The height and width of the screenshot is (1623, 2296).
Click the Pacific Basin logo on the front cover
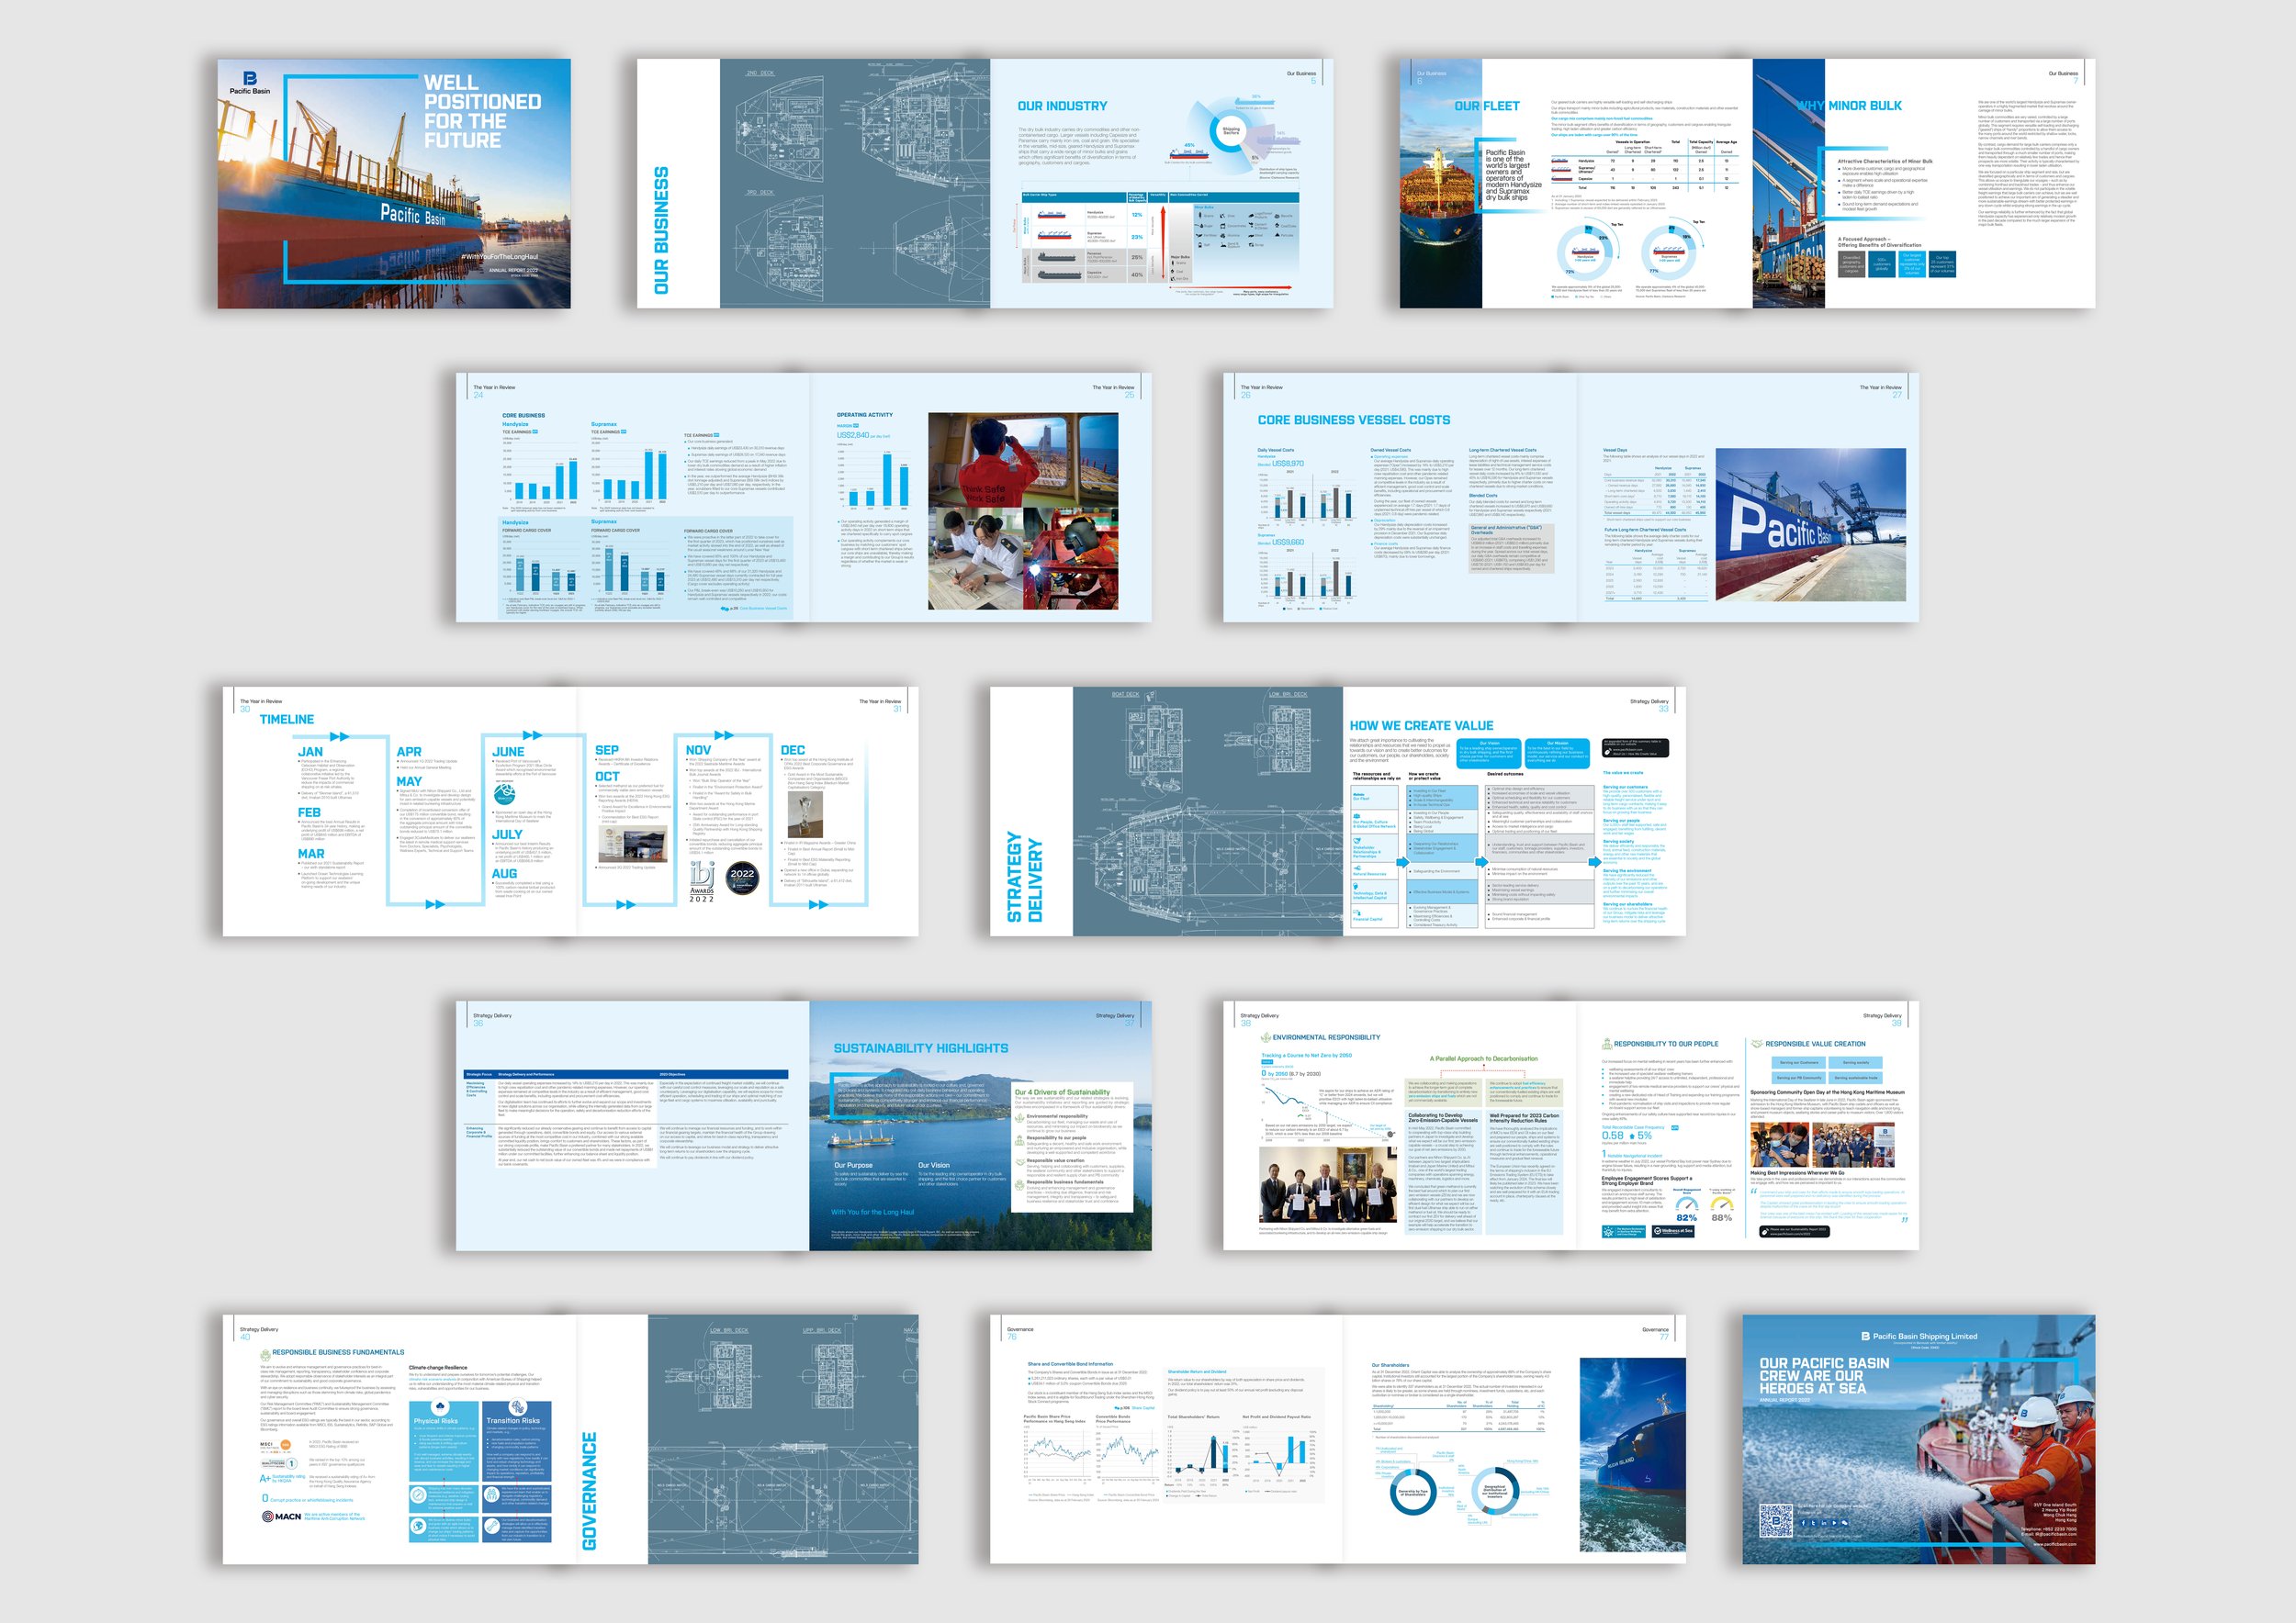[x=250, y=83]
